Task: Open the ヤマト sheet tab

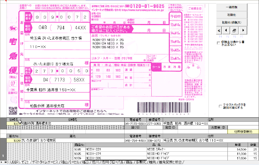Action: [25, 162]
